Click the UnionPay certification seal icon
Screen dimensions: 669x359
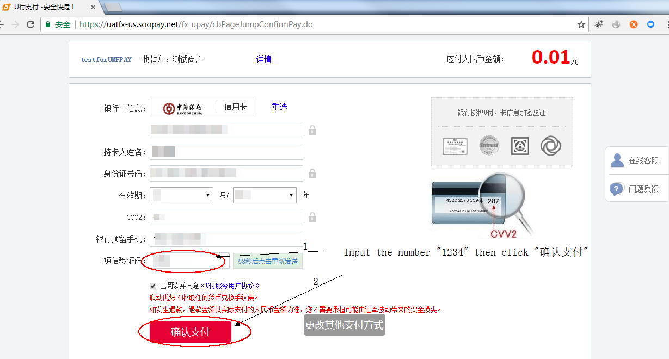[x=519, y=145]
